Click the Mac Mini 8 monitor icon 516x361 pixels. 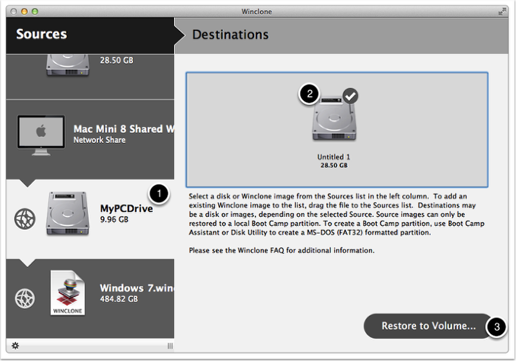pos(41,134)
